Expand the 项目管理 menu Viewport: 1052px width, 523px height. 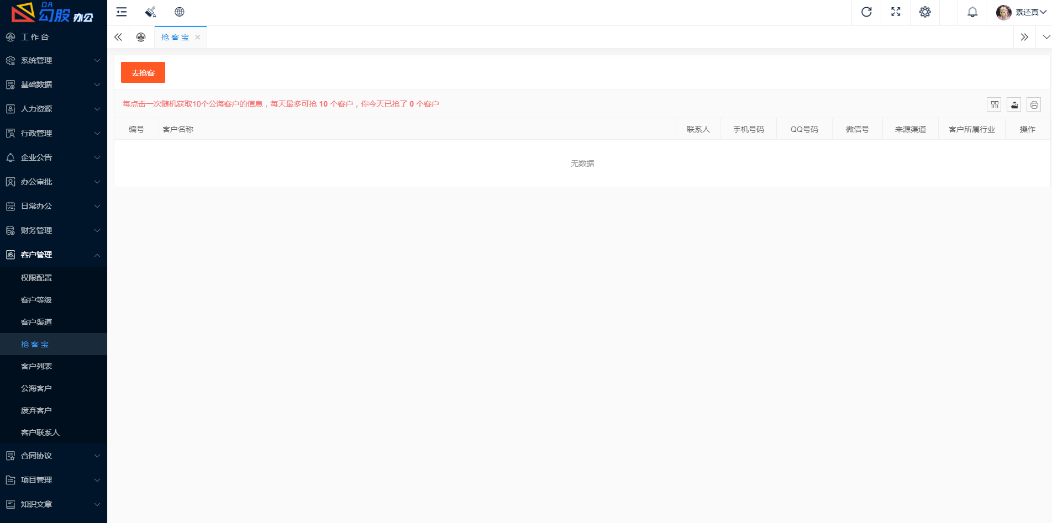(x=54, y=480)
